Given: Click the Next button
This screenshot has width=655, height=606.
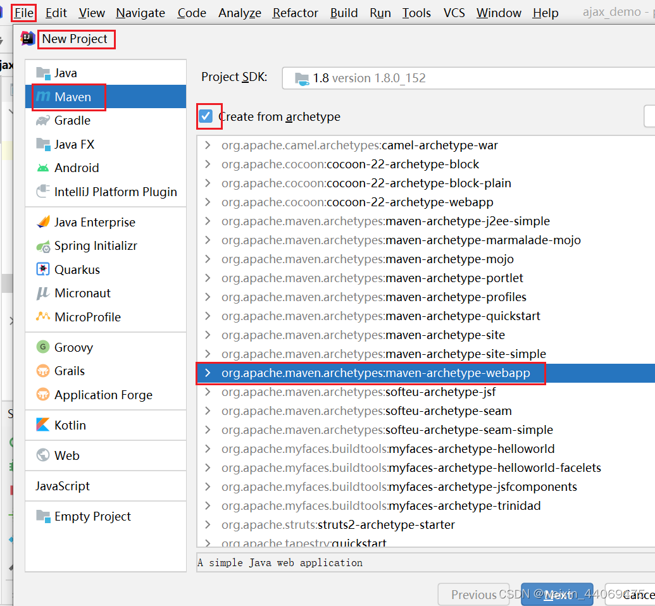Looking at the screenshot, I should (556, 595).
